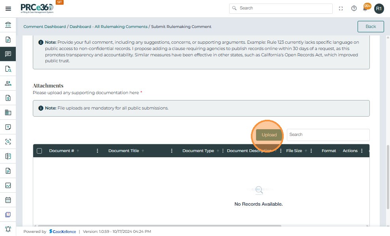Open the dollar document sidebar icon
390x236 pixels.
point(8,98)
